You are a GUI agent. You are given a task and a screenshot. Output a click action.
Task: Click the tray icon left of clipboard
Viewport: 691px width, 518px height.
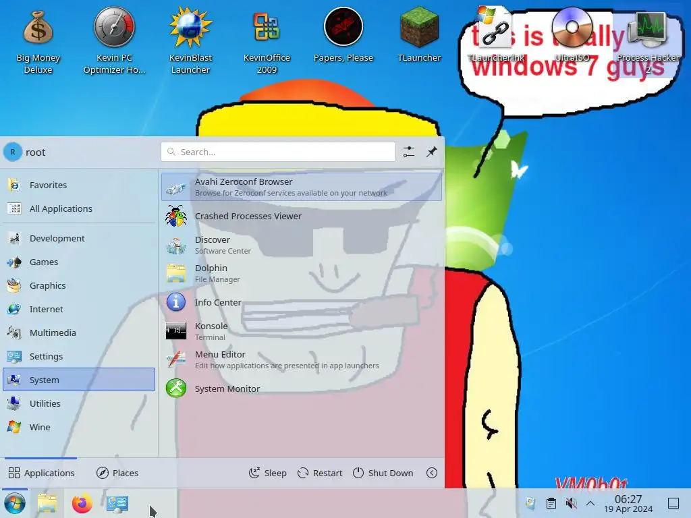coord(530,503)
